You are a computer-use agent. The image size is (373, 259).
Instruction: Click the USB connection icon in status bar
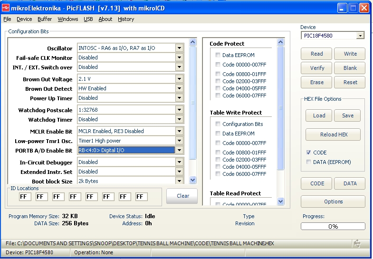pos(357,243)
